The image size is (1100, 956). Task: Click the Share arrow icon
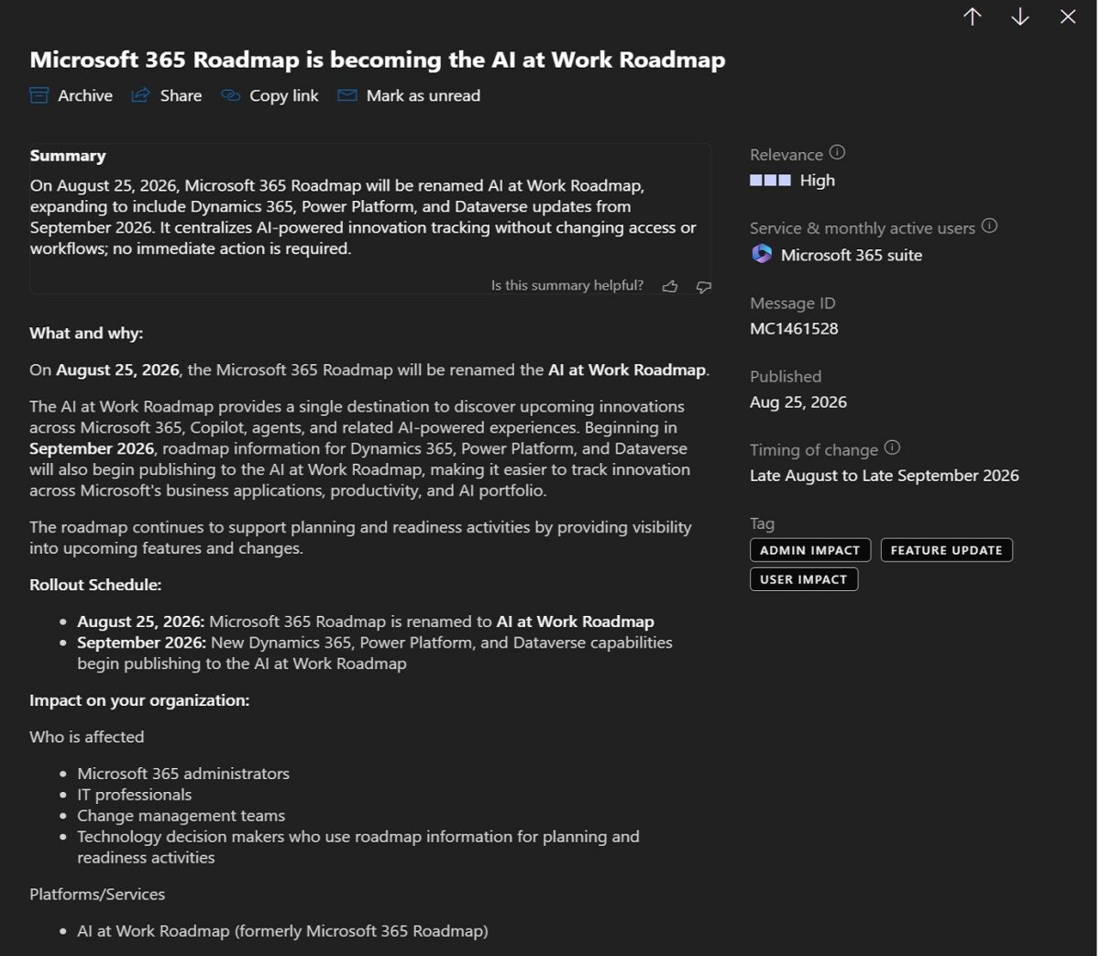coord(140,95)
